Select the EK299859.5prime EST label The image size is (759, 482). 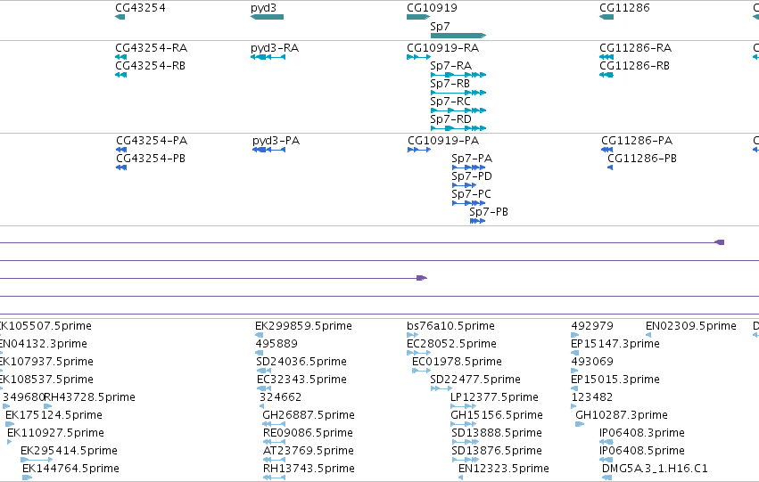click(303, 326)
